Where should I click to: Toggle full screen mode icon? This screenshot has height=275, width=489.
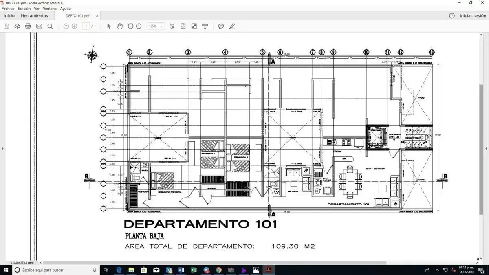[x=194, y=26]
